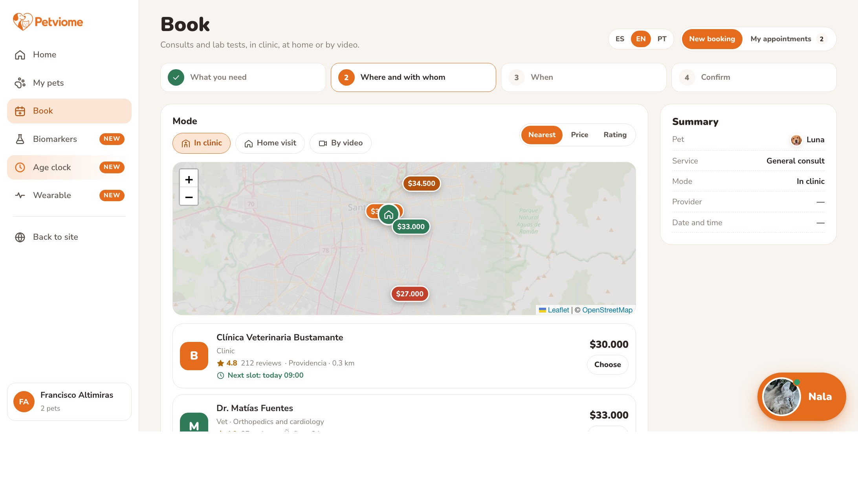
Task: Open My appointments tab
Action: pos(788,39)
